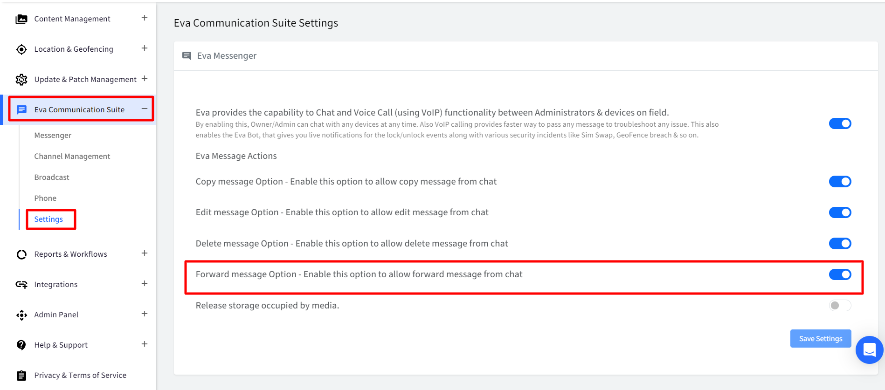Open Channel Management submenu item

point(72,157)
